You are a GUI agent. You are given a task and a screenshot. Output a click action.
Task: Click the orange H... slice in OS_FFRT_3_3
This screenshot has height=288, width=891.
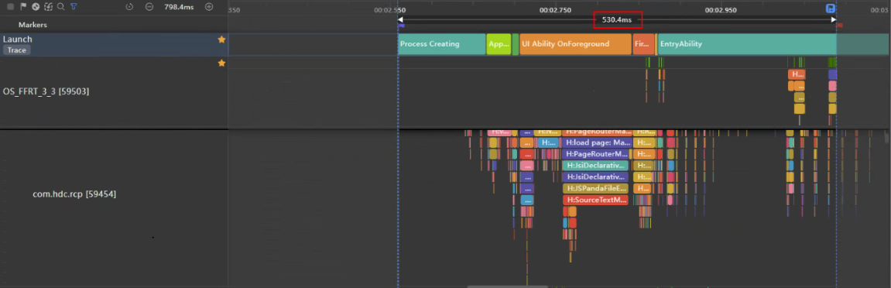pos(797,74)
